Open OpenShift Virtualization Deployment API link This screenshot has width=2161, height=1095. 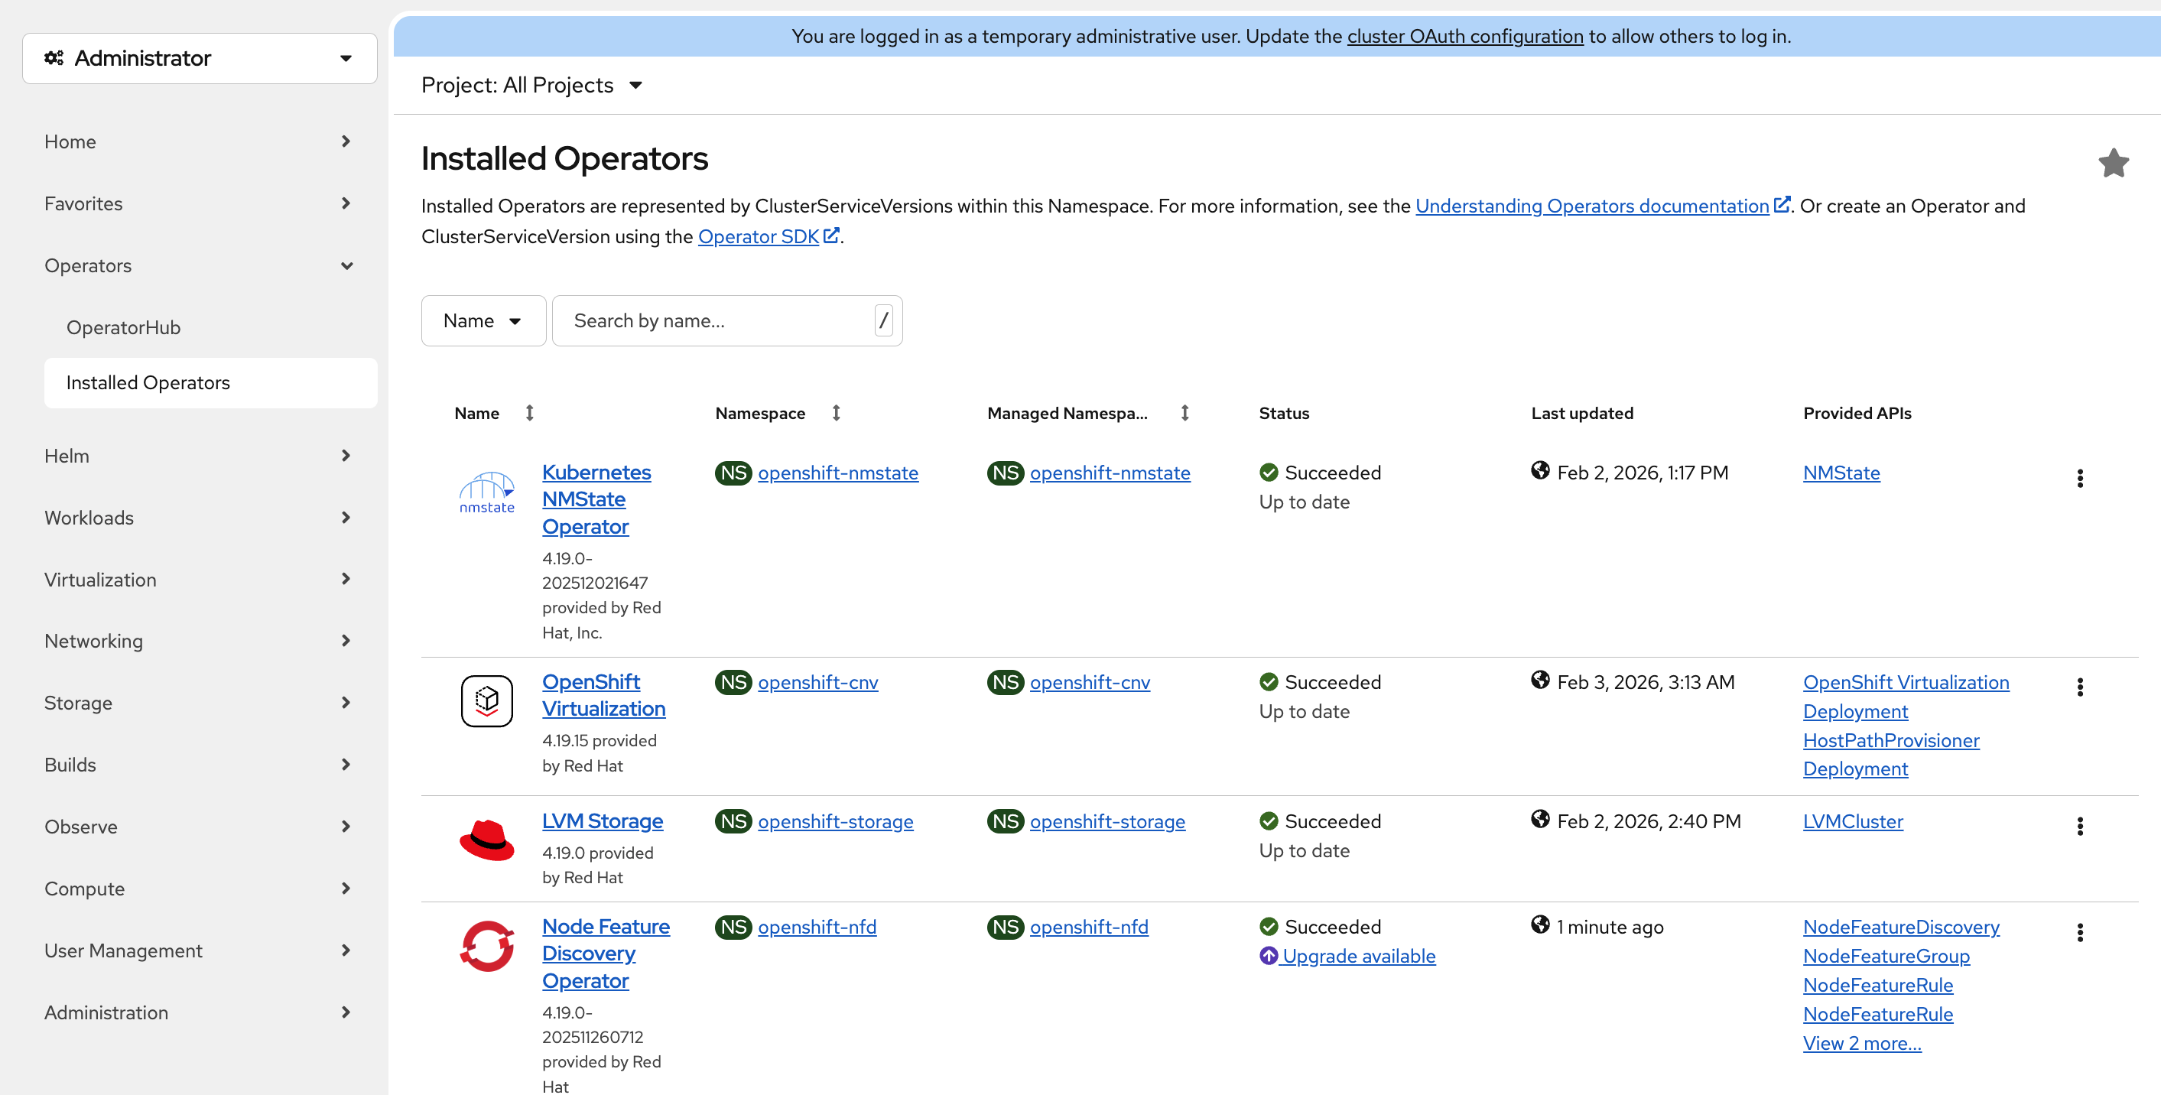(x=1906, y=697)
